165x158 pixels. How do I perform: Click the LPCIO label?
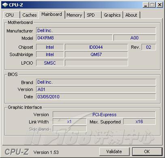pyautogui.click(x=27, y=63)
